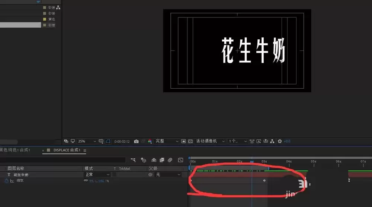Enable motion blur switch for layers
Viewport: 372px width, 207px height.
[x=170, y=160]
